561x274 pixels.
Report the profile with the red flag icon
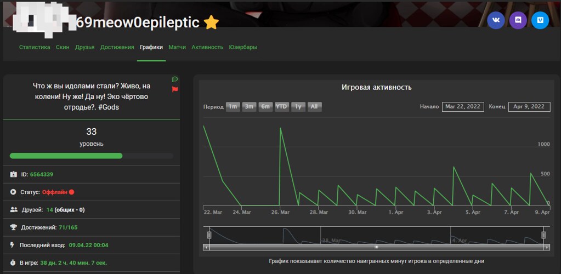(x=175, y=89)
